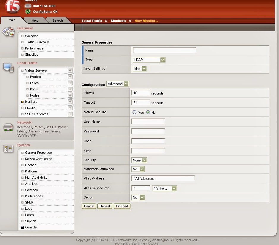This screenshot has width=279, height=245.
Task: Click the Network section device icon
Action: 8,127
